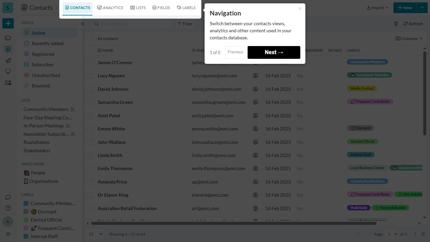Click the Dormant label color swatch
Image resolution: width=430 pixels, height=242 pixels.
(26, 212)
